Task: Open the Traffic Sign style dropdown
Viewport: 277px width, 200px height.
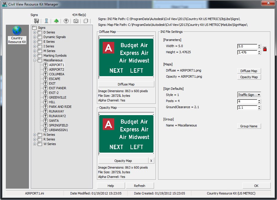Action: (x=249, y=95)
